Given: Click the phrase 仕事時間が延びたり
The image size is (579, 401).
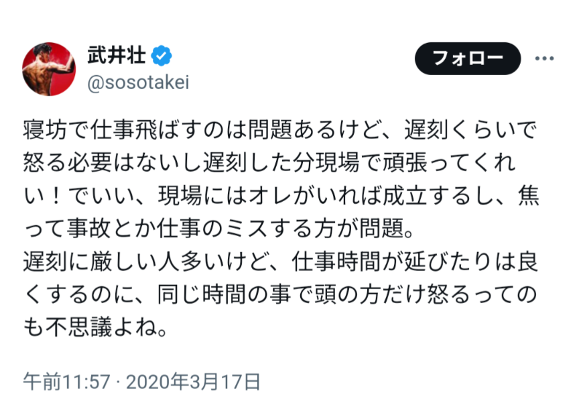Looking at the screenshot, I should coord(392,262).
